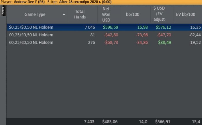Click the $485,06 total net won summary
The image size is (202, 125).
click(x=110, y=122)
